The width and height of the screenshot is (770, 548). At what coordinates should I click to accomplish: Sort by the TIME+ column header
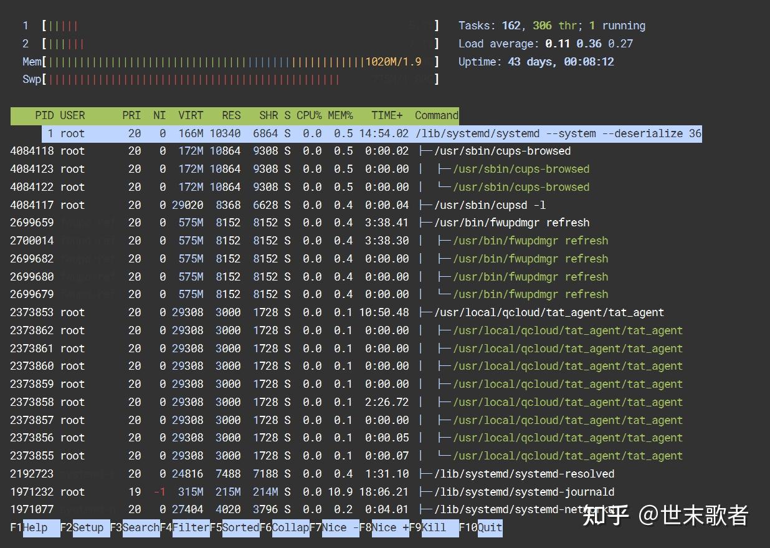[386, 115]
